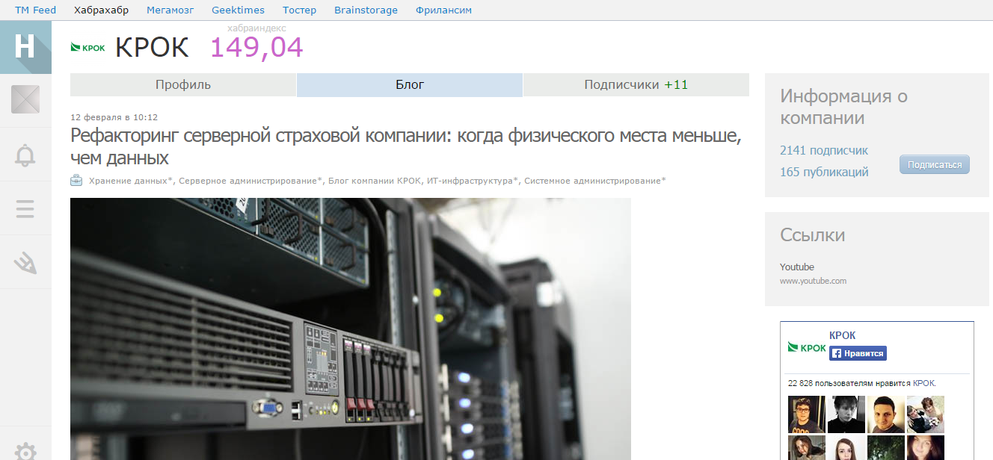Click the green KROK company logo in header
This screenshot has height=460, width=993.
click(x=87, y=48)
